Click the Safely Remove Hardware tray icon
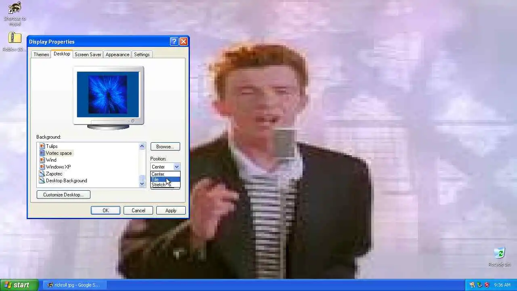 tap(479, 285)
